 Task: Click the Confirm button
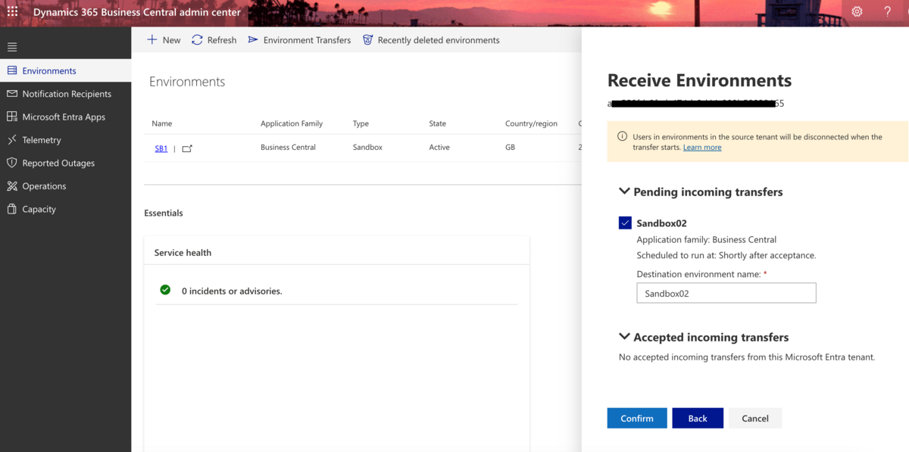click(x=637, y=418)
